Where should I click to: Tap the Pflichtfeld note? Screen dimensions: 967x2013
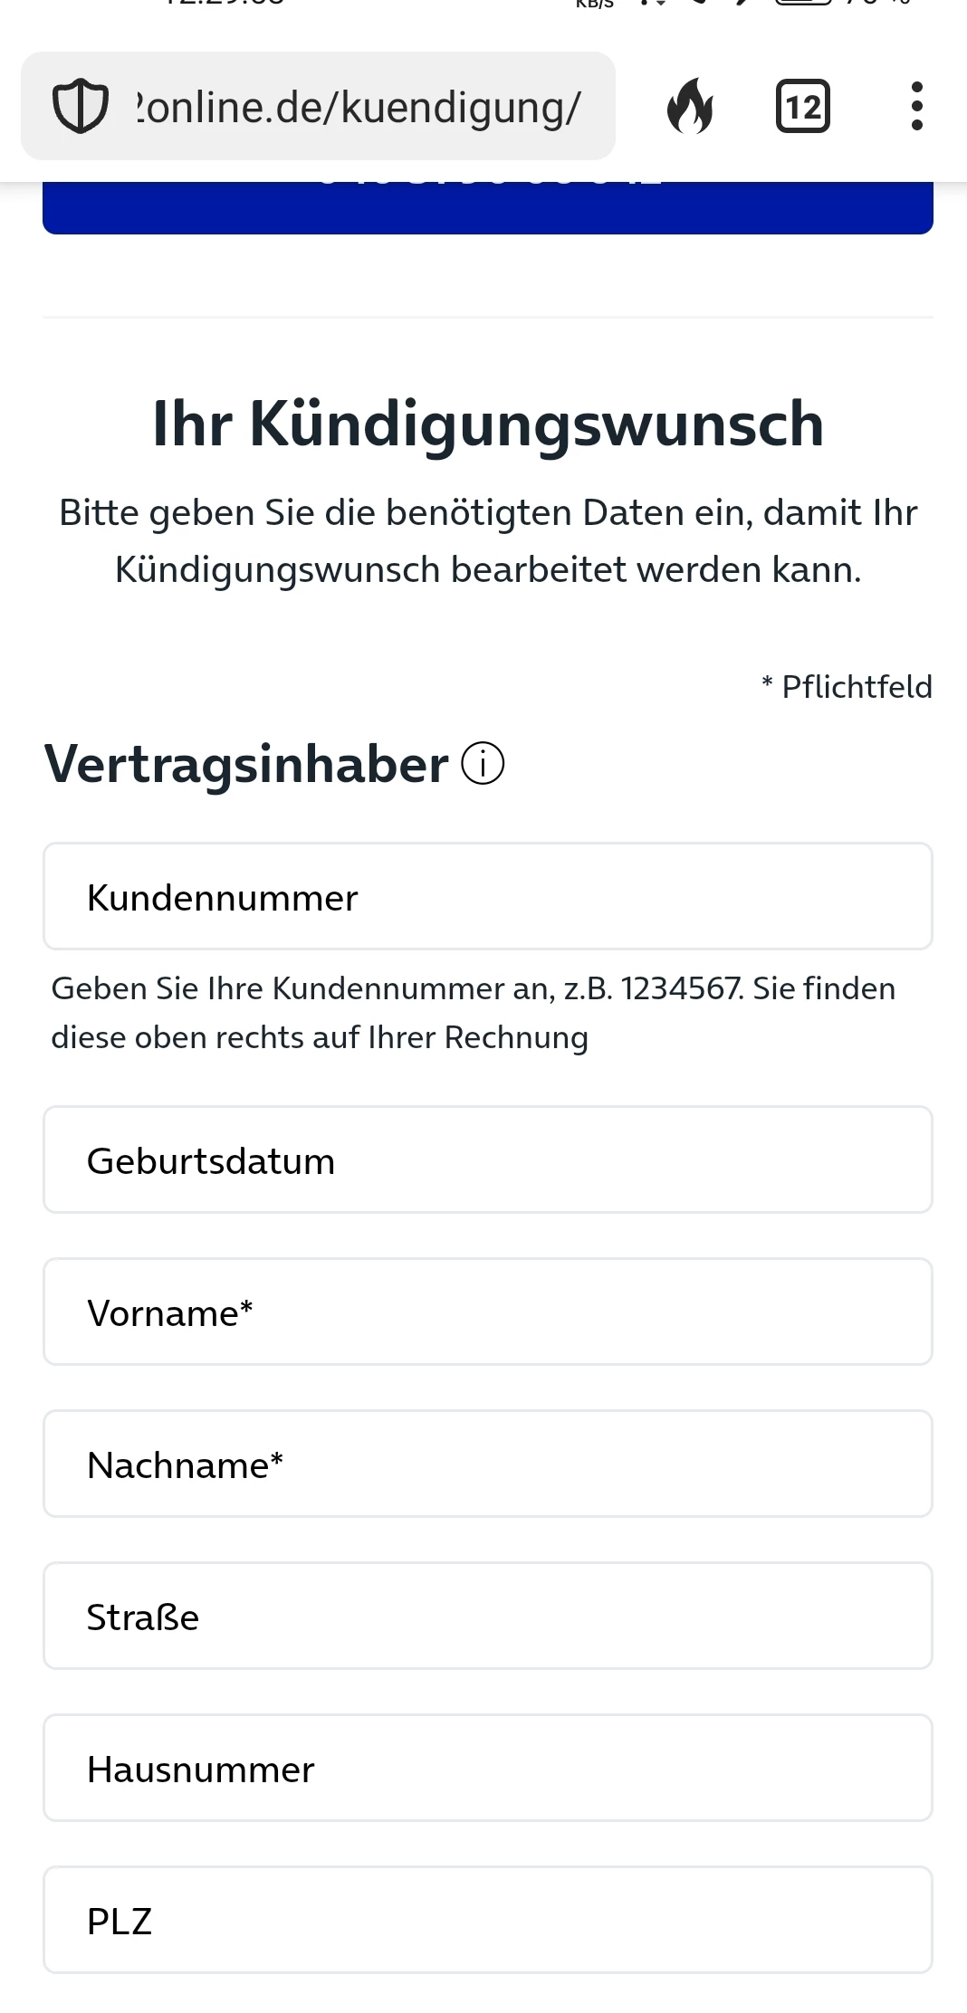(x=847, y=687)
